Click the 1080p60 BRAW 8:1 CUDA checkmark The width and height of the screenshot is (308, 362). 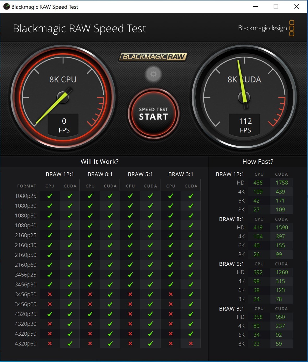click(x=110, y=225)
